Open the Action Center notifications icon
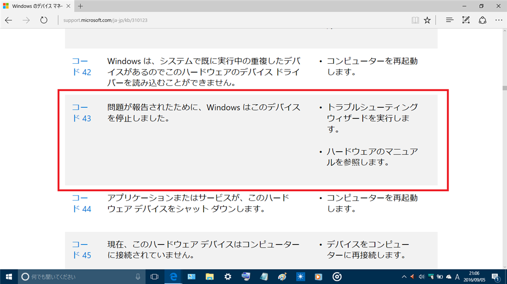 click(495, 277)
